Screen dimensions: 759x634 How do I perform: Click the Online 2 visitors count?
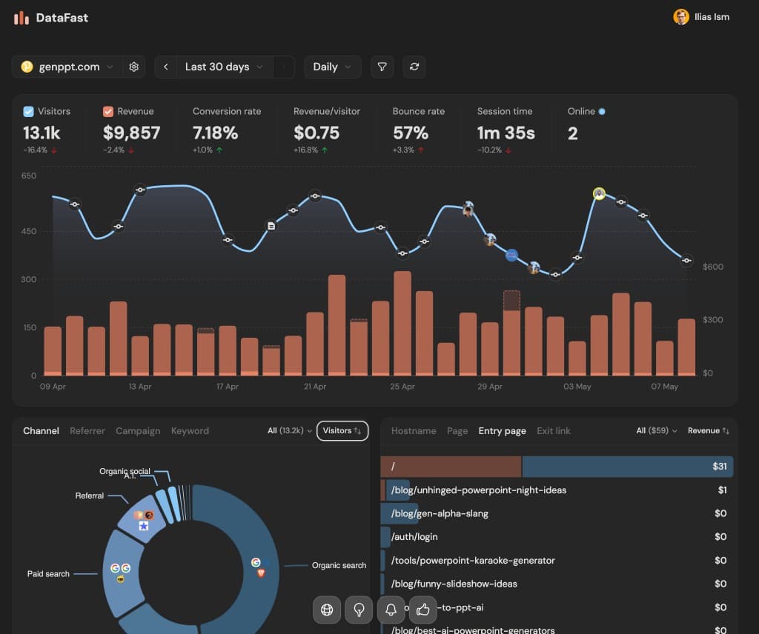[x=573, y=133]
